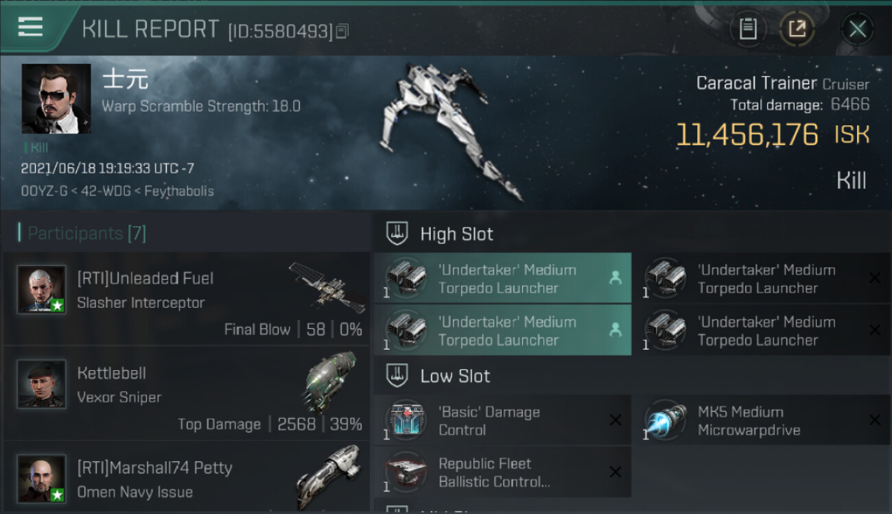
Task: Select first highlighted Undertaker Torpedo Launcher
Action: [x=502, y=278]
